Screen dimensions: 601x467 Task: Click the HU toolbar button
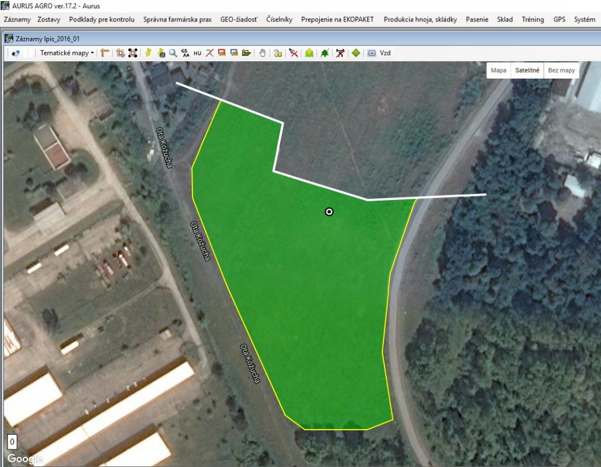click(197, 53)
